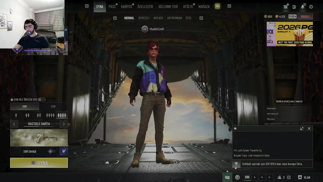Viewport: 323px width, 182px height.
Task: Open the KARİYER tab
Action: (x=126, y=7)
